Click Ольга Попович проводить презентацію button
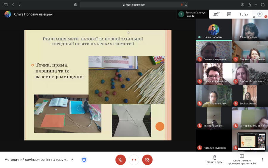The height and width of the screenshot is (168, 268). click(x=242, y=159)
